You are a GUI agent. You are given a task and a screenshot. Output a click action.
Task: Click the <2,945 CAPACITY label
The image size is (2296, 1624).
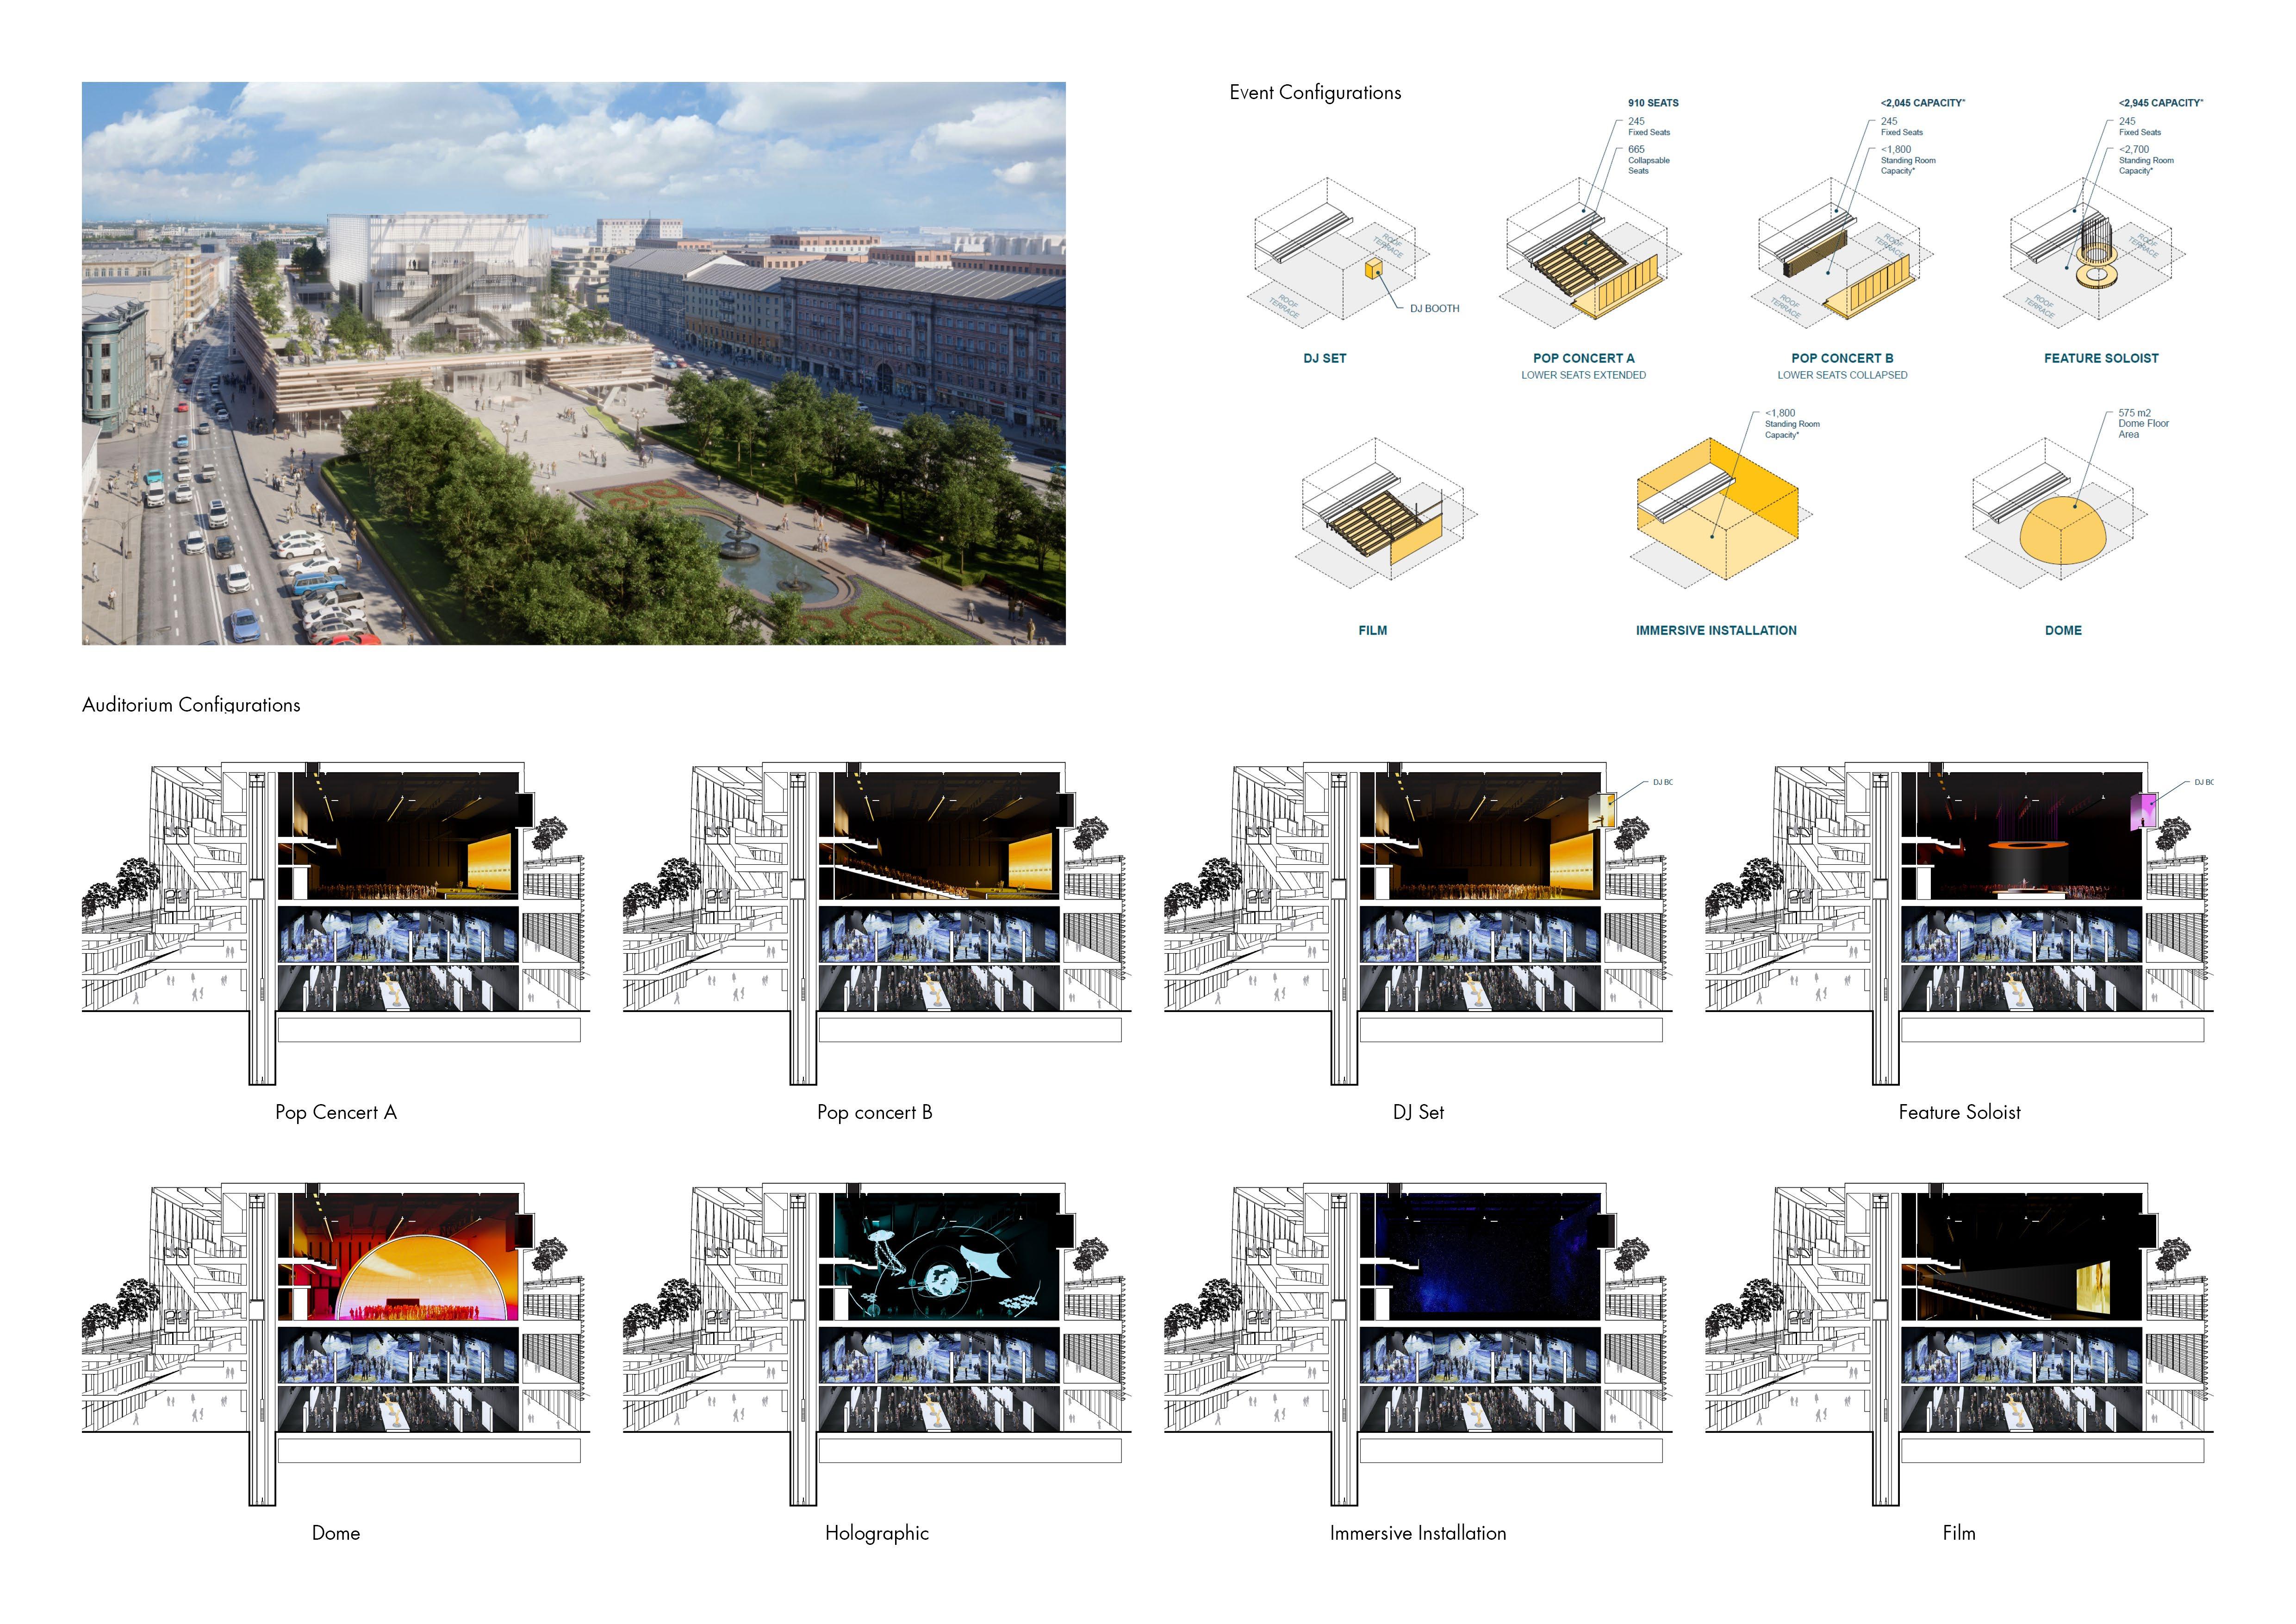pos(2160,103)
